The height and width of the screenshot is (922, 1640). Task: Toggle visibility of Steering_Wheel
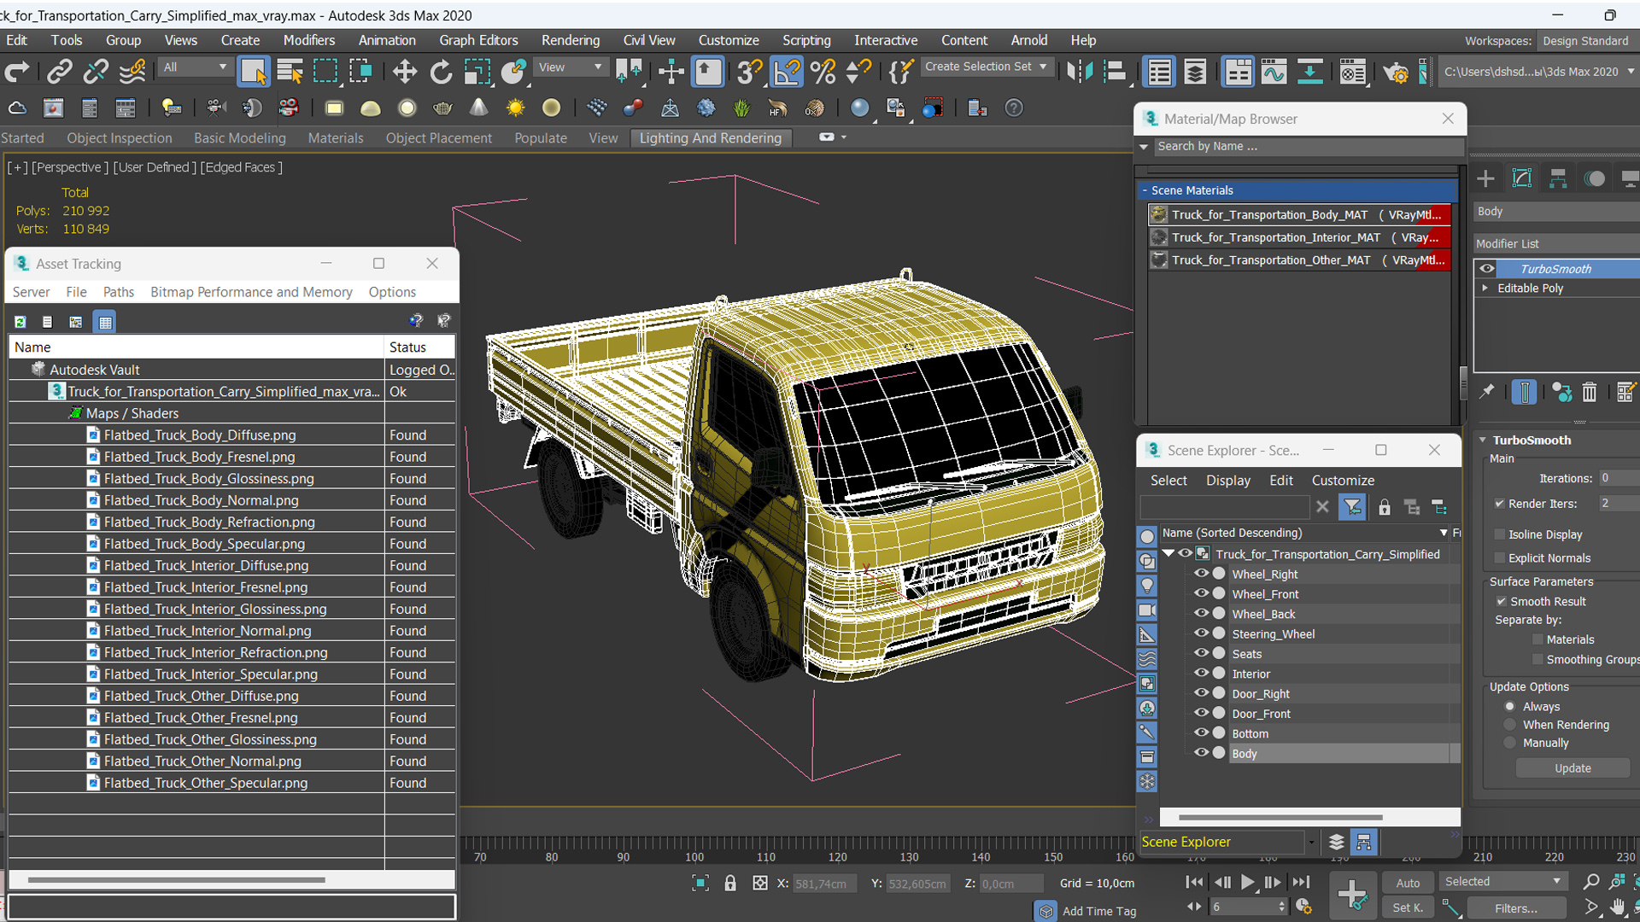(x=1201, y=633)
